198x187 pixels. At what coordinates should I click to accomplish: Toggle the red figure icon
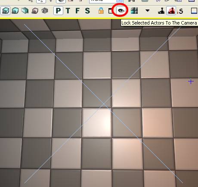[x=171, y=11]
